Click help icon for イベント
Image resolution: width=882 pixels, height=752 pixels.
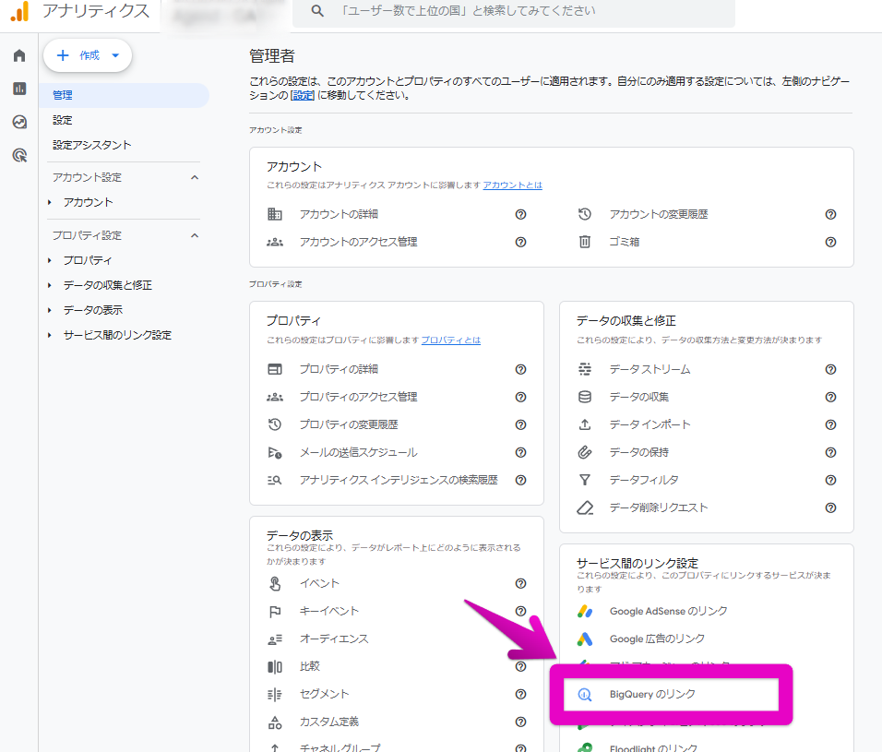tap(521, 583)
